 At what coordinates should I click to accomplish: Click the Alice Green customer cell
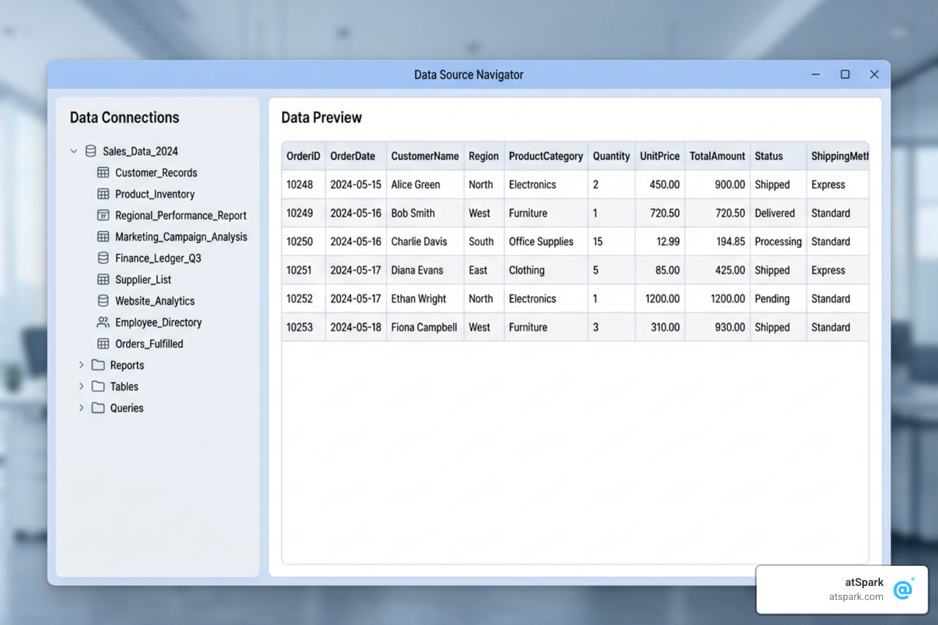(425, 184)
